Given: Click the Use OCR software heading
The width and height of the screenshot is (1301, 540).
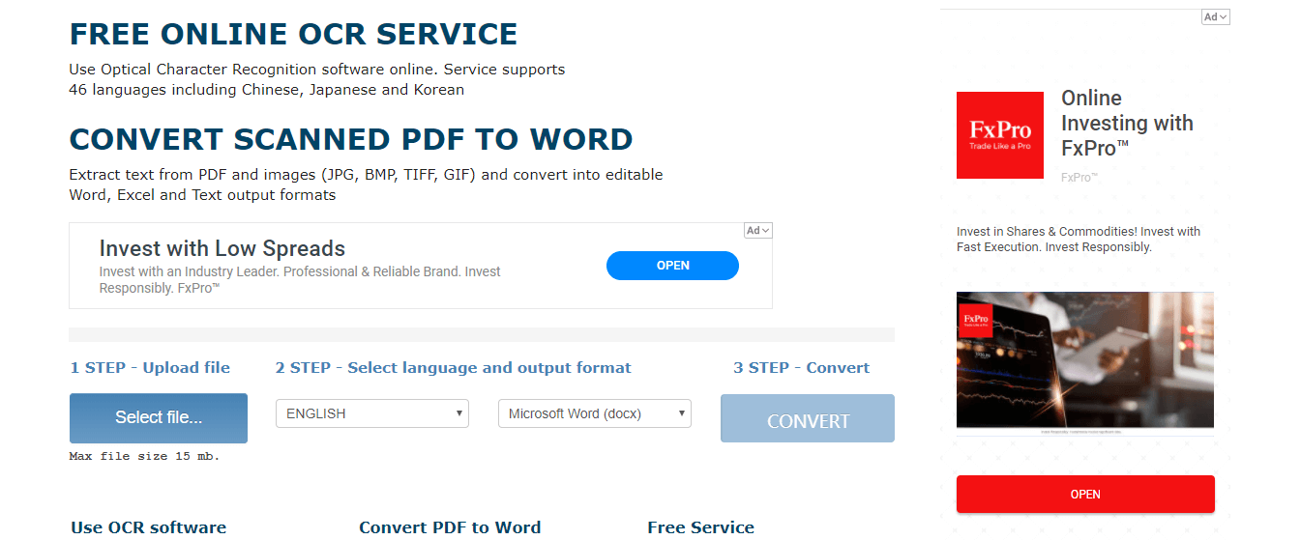Looking at the screenshot, I should 148,527.
